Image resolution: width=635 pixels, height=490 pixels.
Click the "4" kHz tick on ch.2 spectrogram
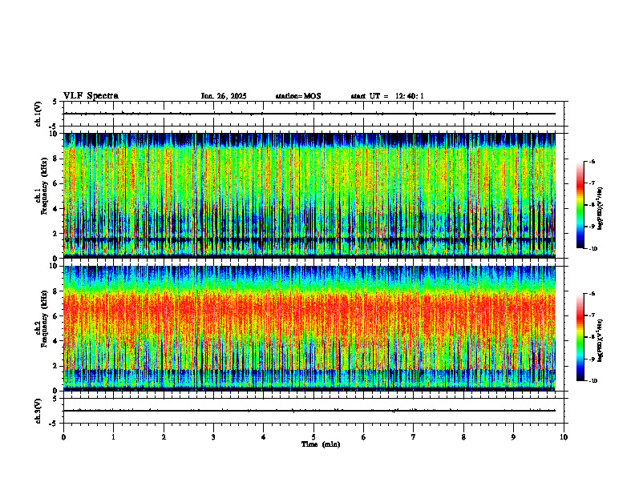(x=57, y=341)
